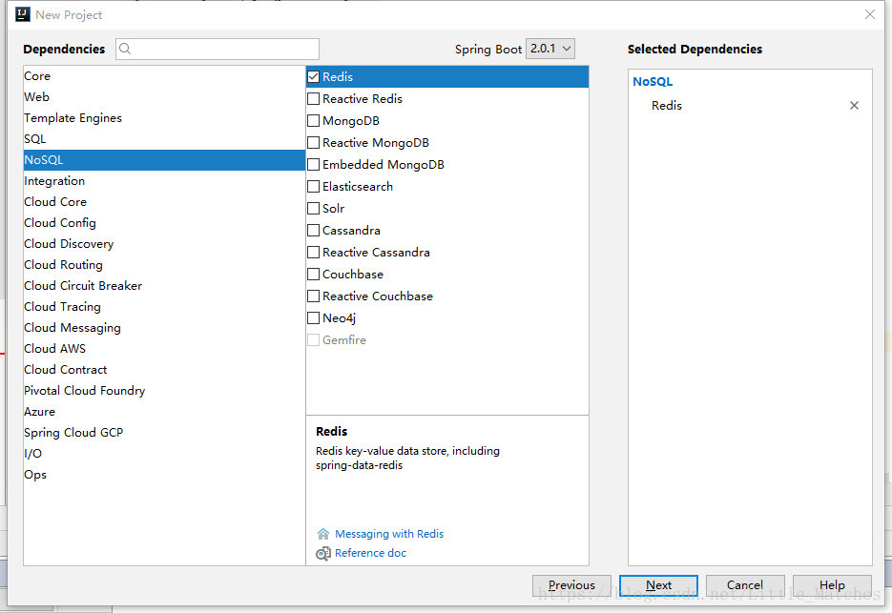
Task: Click the Next button
Action: (x=659, y=585)
